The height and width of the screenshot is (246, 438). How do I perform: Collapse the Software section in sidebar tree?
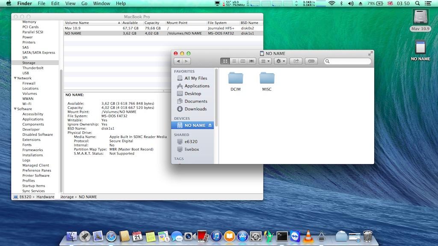(15, 109)
